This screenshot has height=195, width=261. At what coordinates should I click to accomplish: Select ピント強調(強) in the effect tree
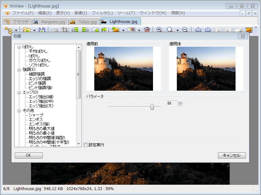pyautogui.click(x=40, y=87)
